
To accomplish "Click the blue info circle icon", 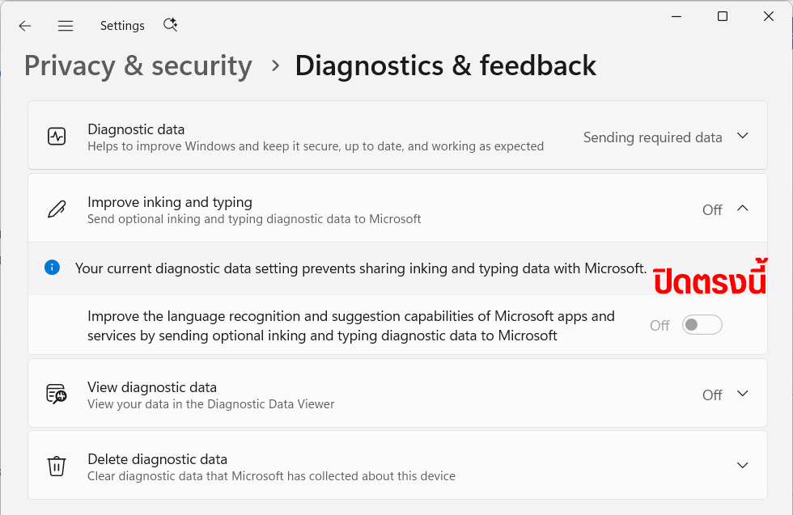I will coord(52,268).
